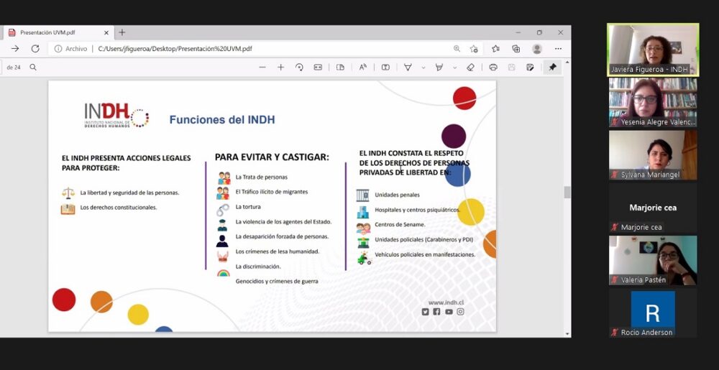Screen dimensions: 719x370
Task: Click the fit to width icon
Action: tap(318, 68)
